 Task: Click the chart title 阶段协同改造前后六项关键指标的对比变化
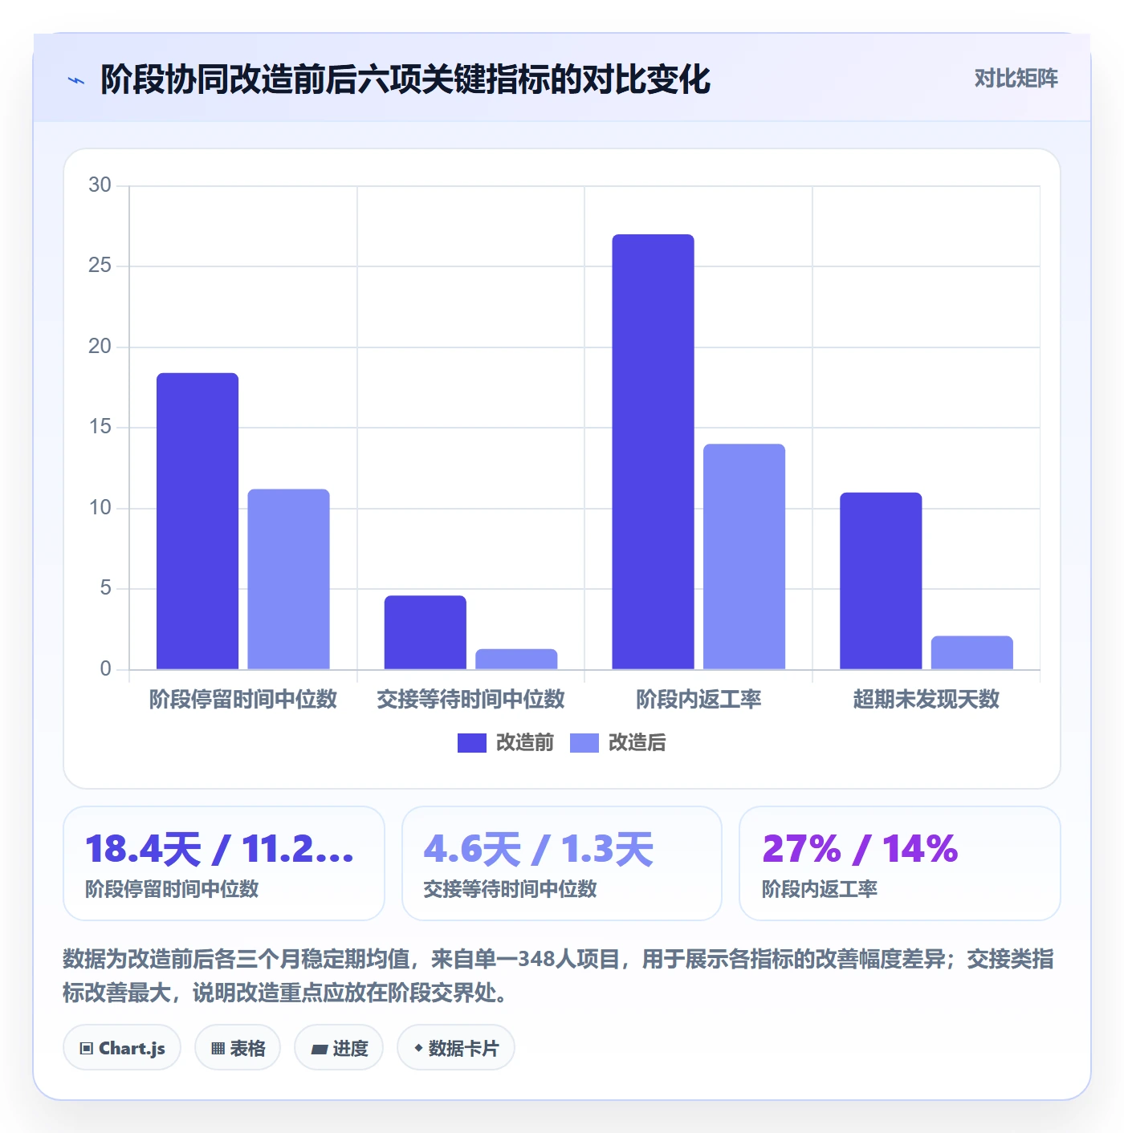coord(405,79)
